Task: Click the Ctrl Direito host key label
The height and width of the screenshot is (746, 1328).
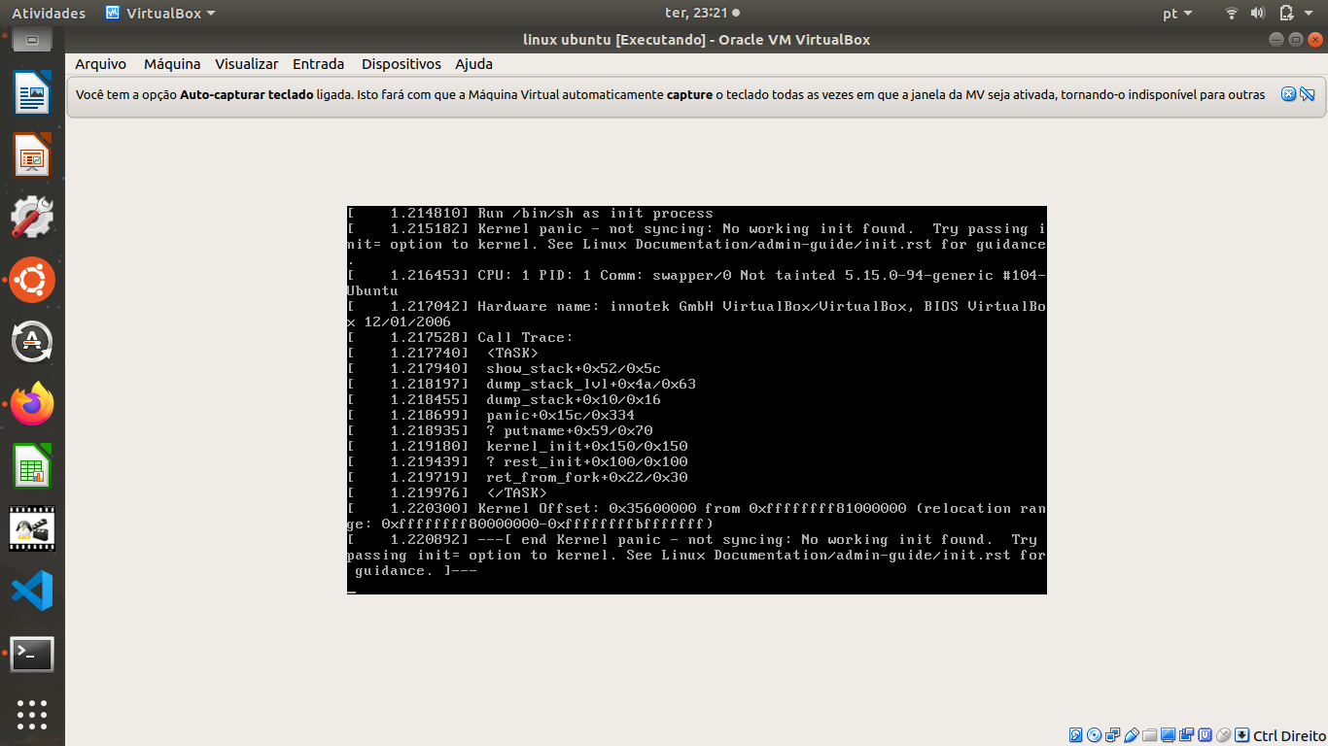Action: coord(1289,736)
